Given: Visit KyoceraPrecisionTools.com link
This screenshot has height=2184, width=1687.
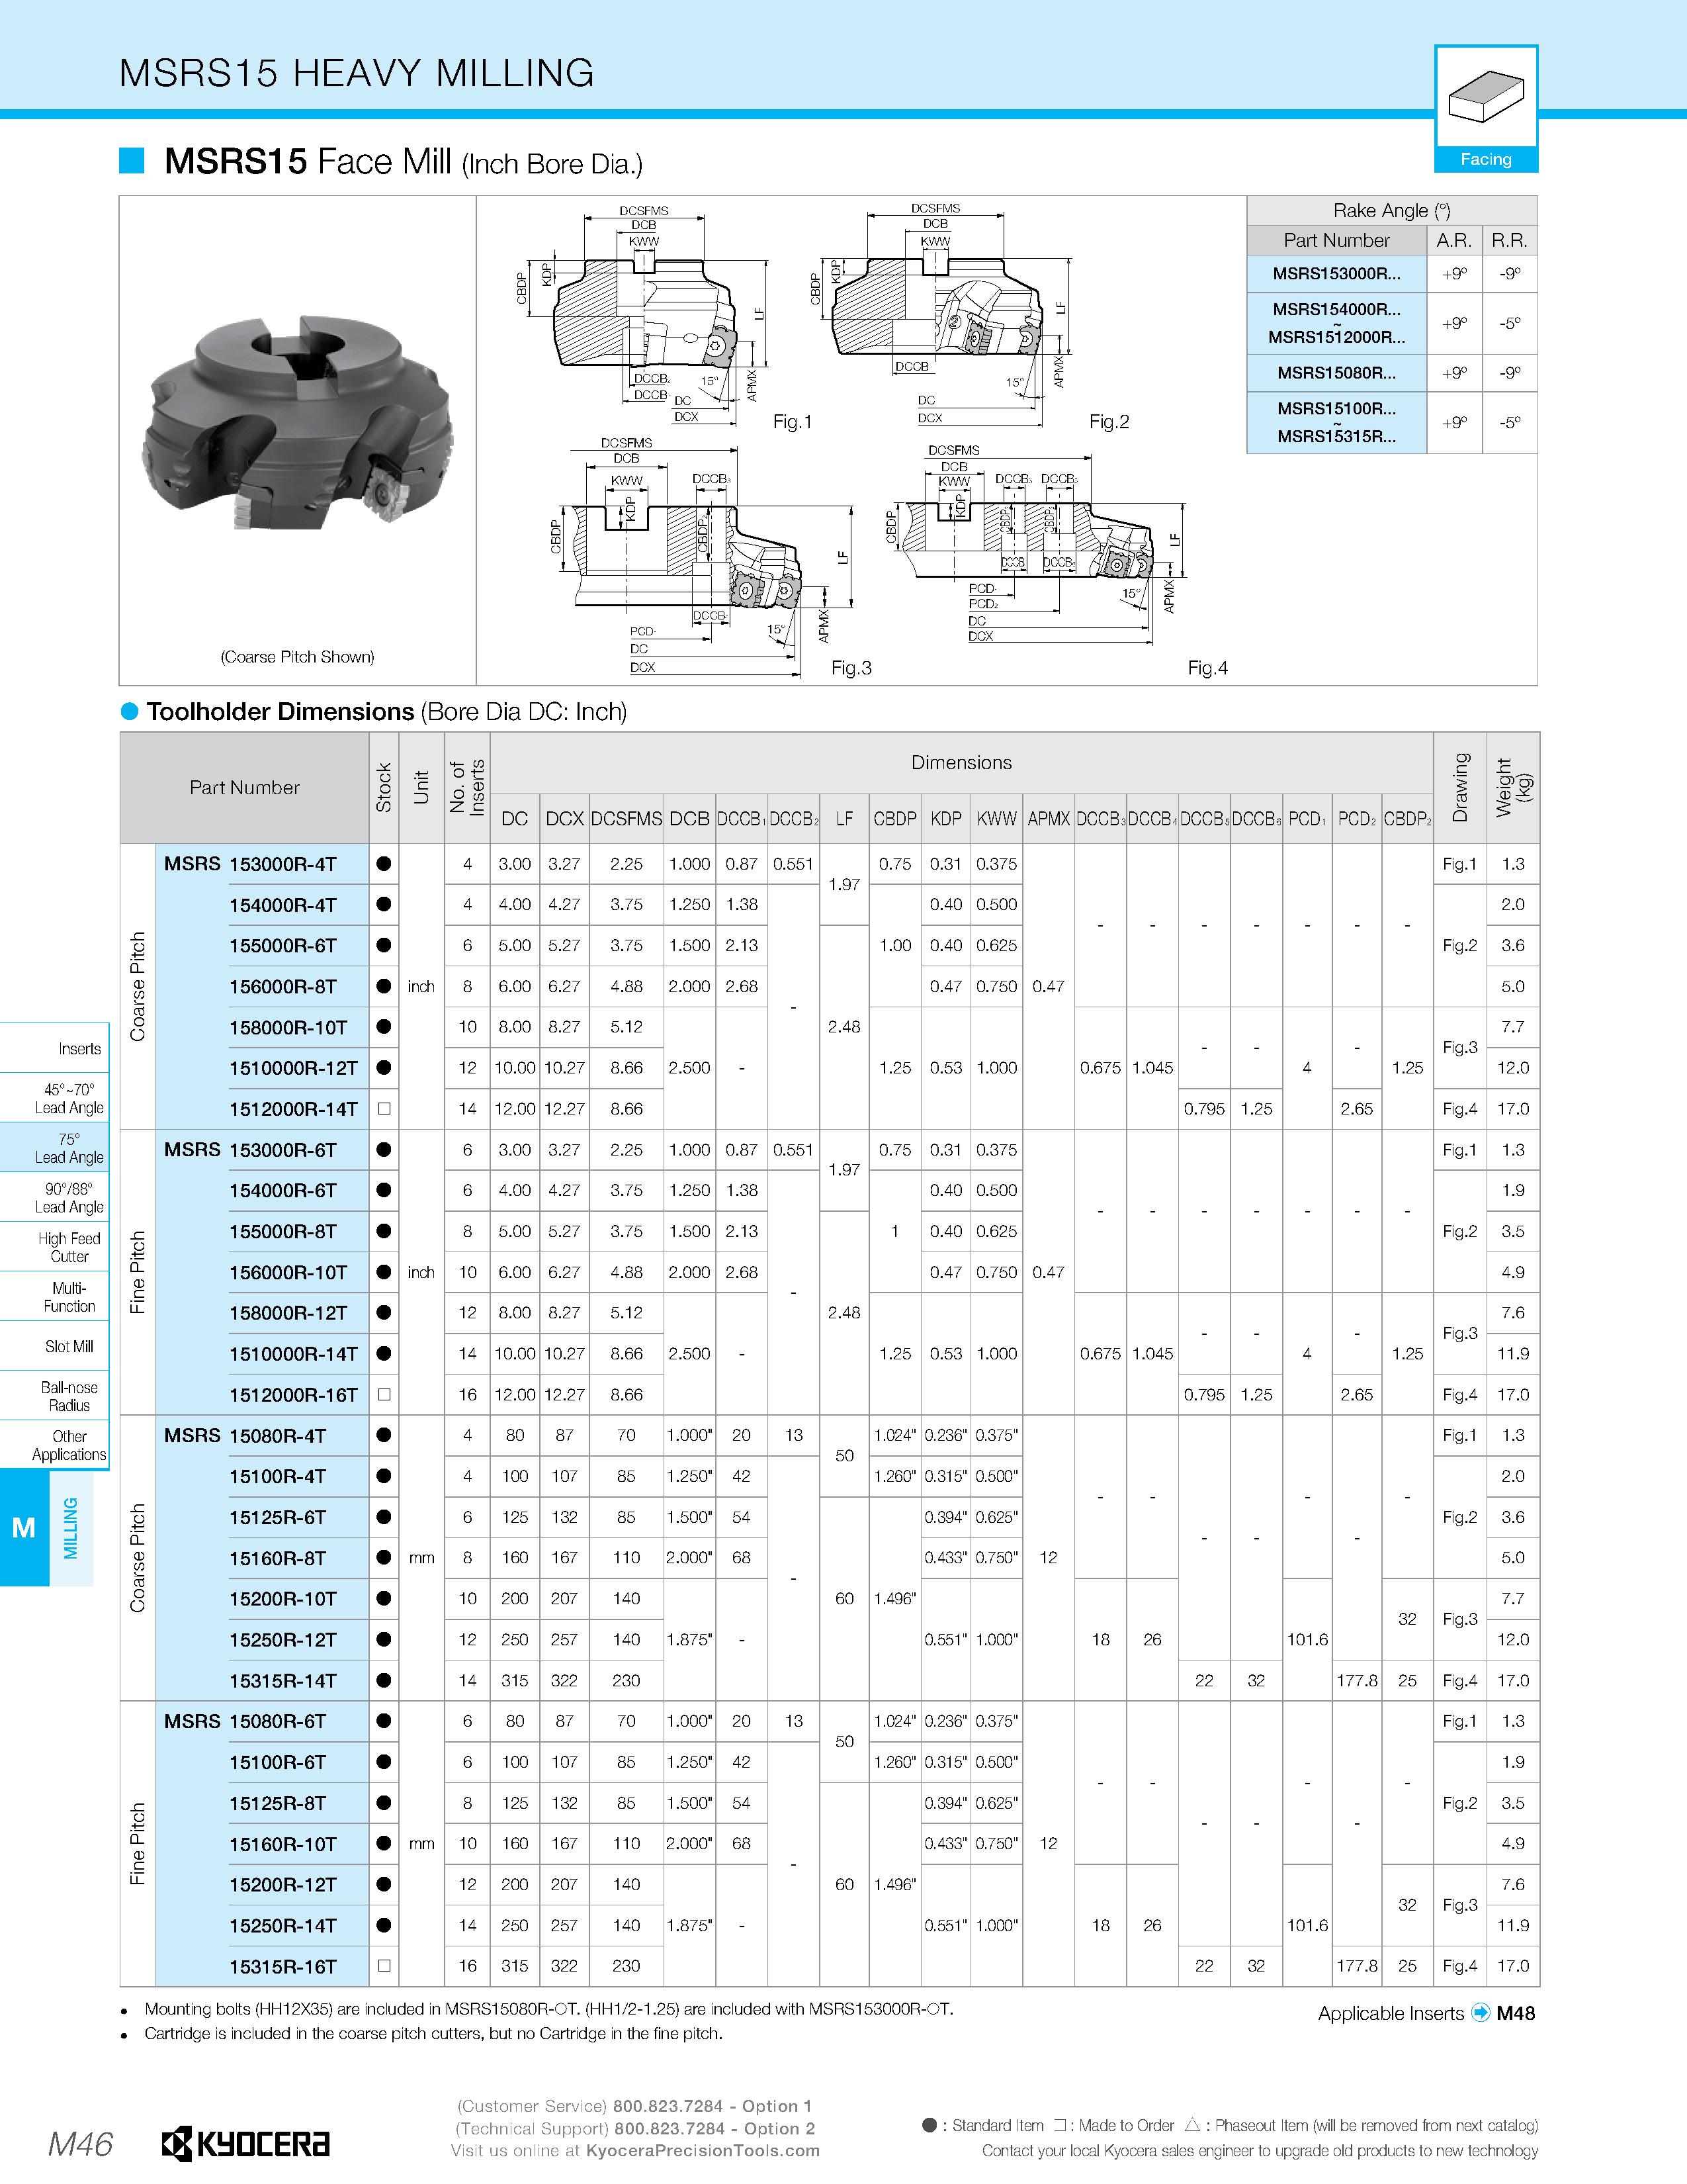Looking at the screenshot, I should pyautogui.click(x=703, y=2150).
